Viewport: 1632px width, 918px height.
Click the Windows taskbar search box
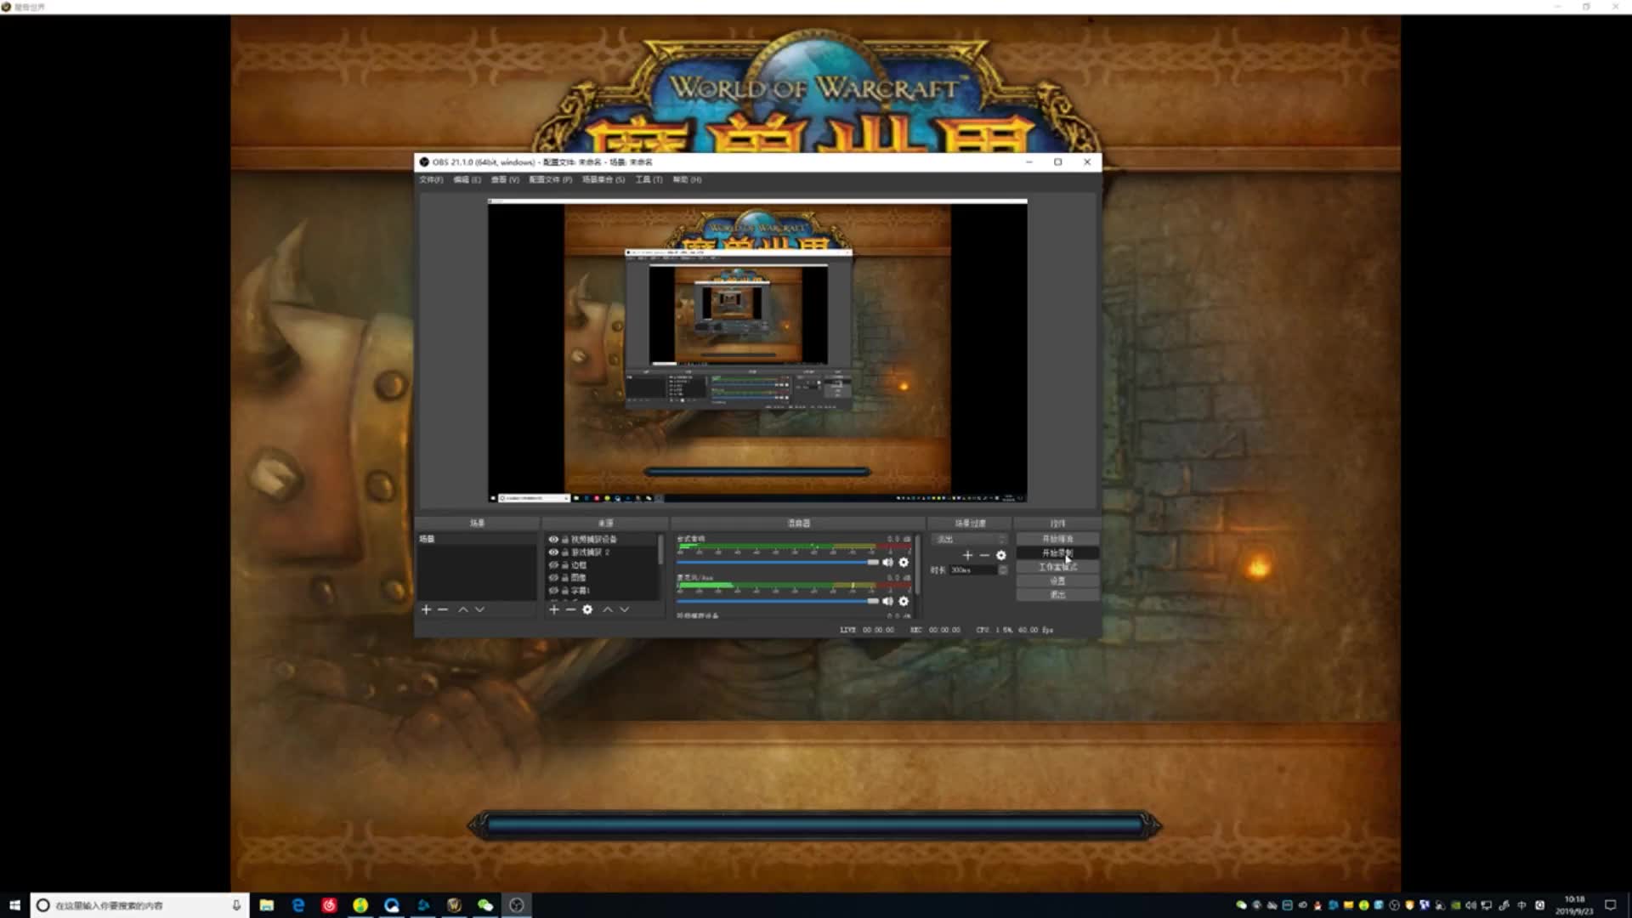click(140, 905)
